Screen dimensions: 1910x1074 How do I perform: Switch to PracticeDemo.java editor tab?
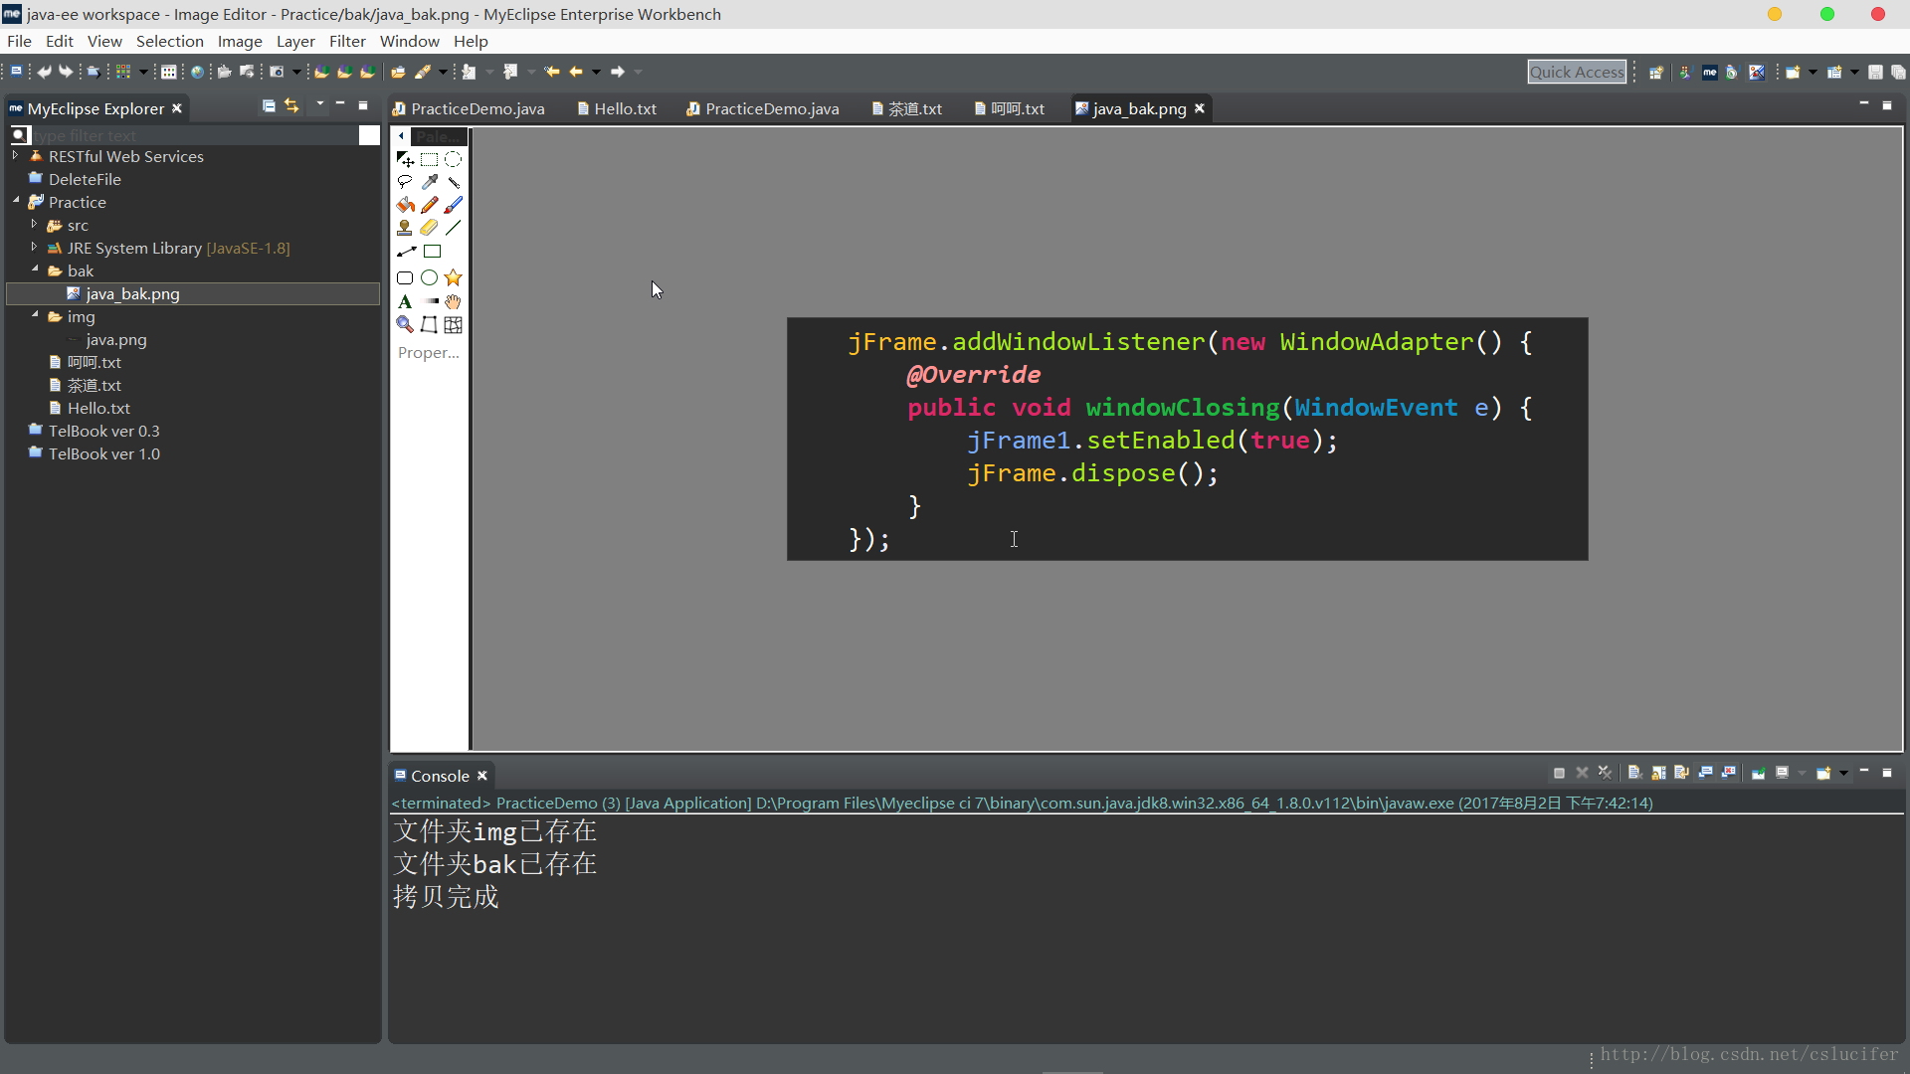[x=477, y=107]
